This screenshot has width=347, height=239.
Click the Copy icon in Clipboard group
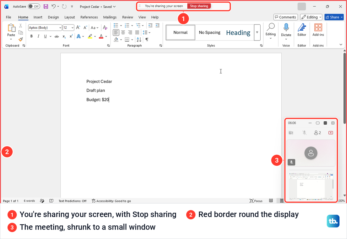[x=21, y=32]
